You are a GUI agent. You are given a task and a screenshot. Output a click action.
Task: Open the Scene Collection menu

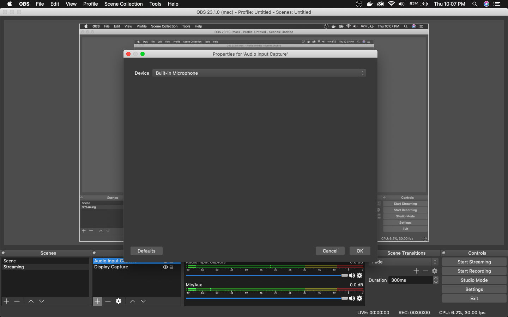(x=123, y=4)
